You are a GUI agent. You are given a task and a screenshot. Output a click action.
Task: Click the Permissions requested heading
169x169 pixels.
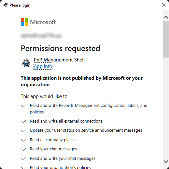[x=60, y=48]
